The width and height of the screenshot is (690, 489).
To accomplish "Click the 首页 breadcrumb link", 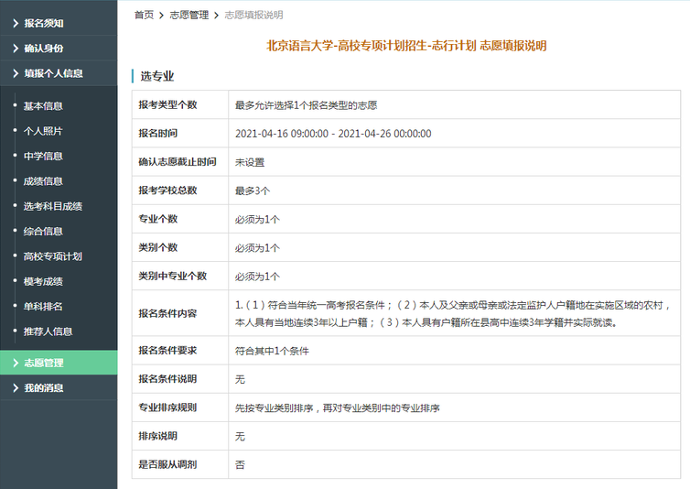I will pos(145,16).
